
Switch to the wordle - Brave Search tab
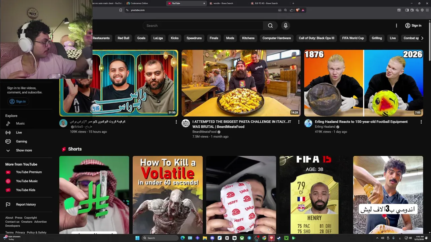pos(228,3)
